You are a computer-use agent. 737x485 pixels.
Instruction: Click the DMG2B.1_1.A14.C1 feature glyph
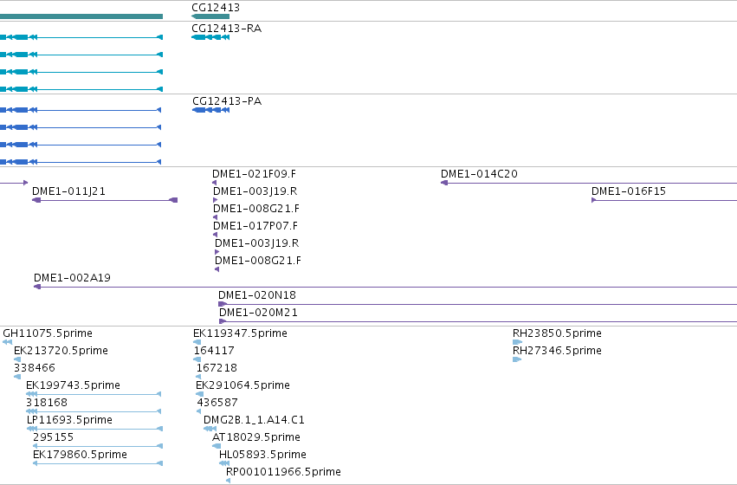(x=210, y=429)
